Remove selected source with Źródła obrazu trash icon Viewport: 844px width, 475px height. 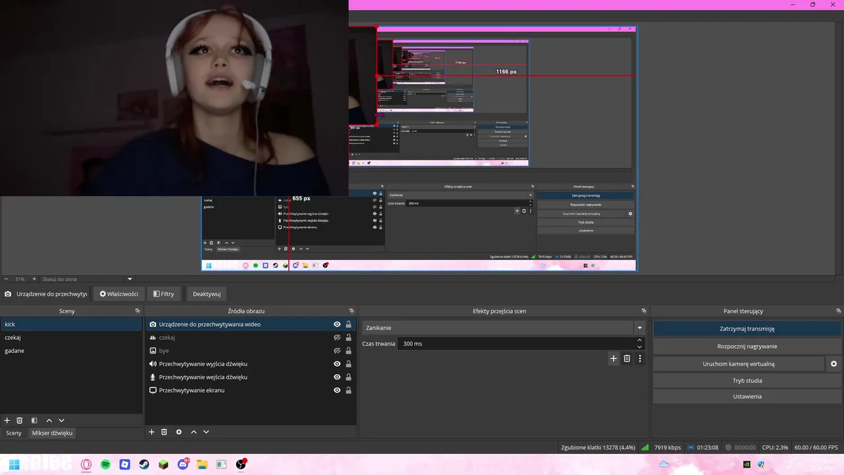(x=164, y=432)
